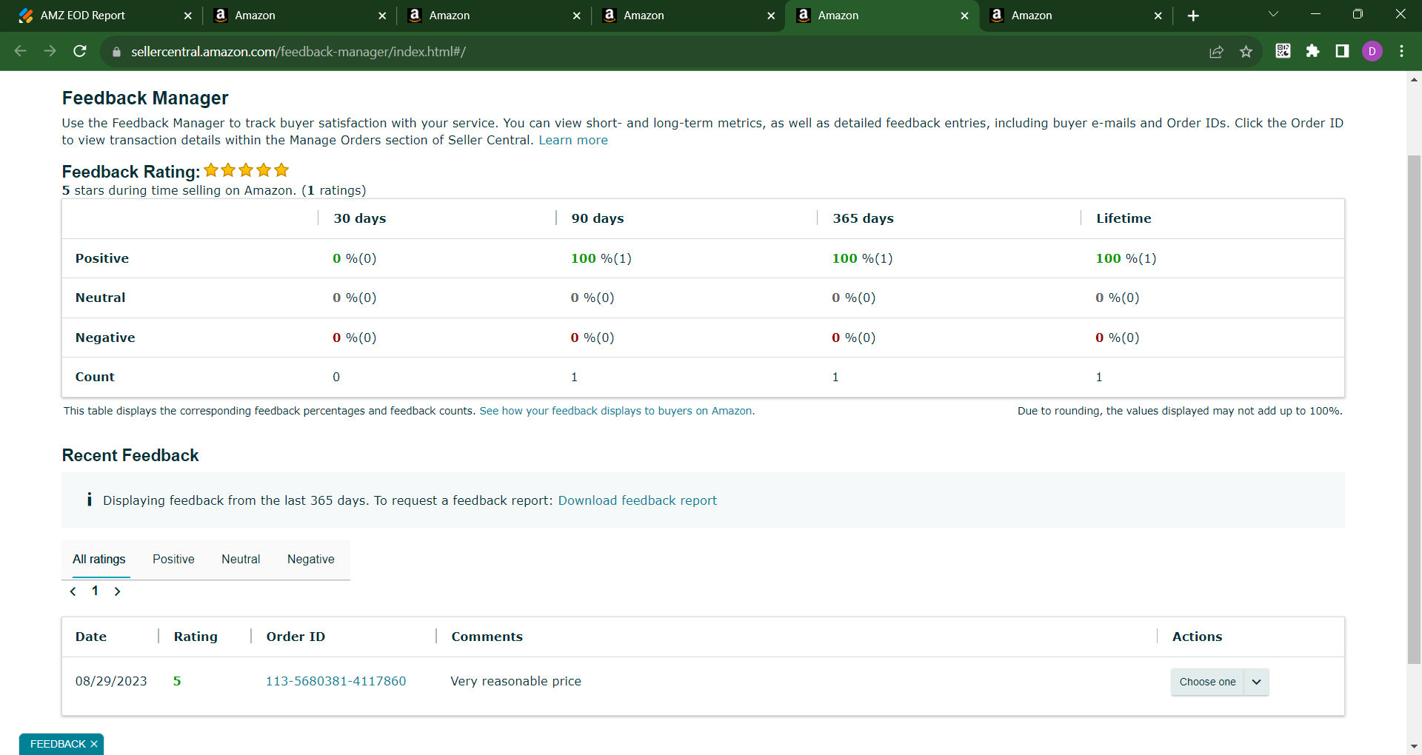1422x755 pixels.
Task: Click the 30 days column header
Action: point(360,218)
